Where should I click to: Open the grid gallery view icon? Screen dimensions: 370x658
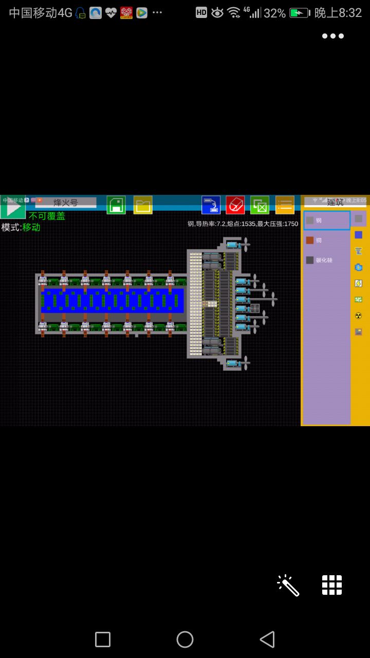tap(332, 585)
